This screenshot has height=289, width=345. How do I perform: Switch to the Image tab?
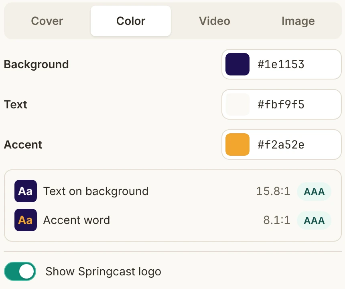point(298,21)
